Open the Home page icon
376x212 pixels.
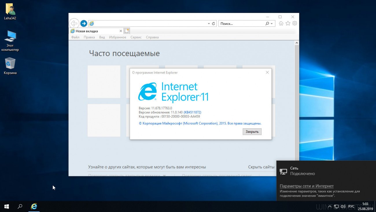[x=281, y=23]
